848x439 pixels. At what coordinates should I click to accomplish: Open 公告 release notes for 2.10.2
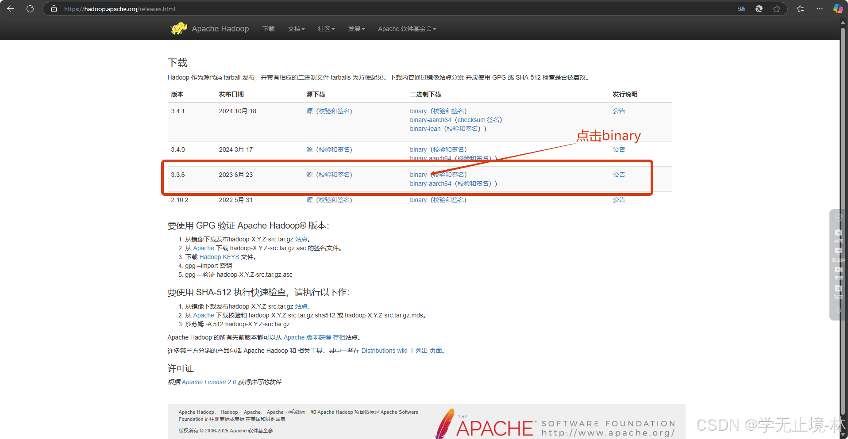pyautogui.click(x=619, y=200)
